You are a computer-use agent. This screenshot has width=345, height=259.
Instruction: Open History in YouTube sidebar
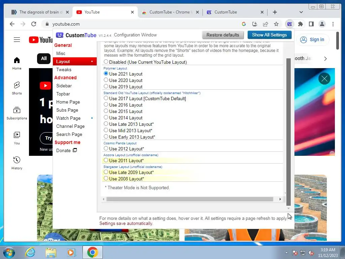pos(17,163)
